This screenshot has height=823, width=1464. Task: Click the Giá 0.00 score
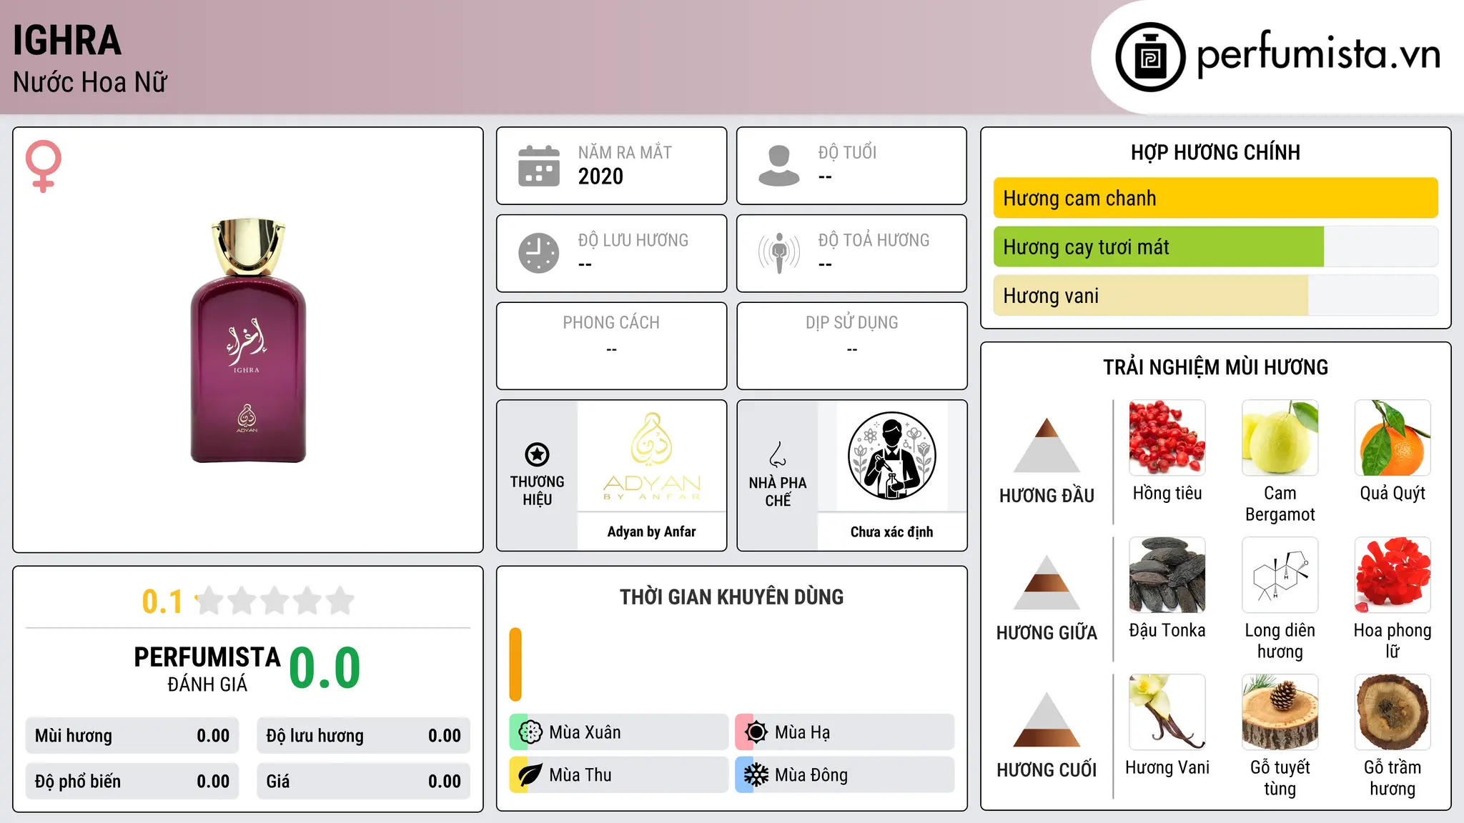click(x=364, y=782)
